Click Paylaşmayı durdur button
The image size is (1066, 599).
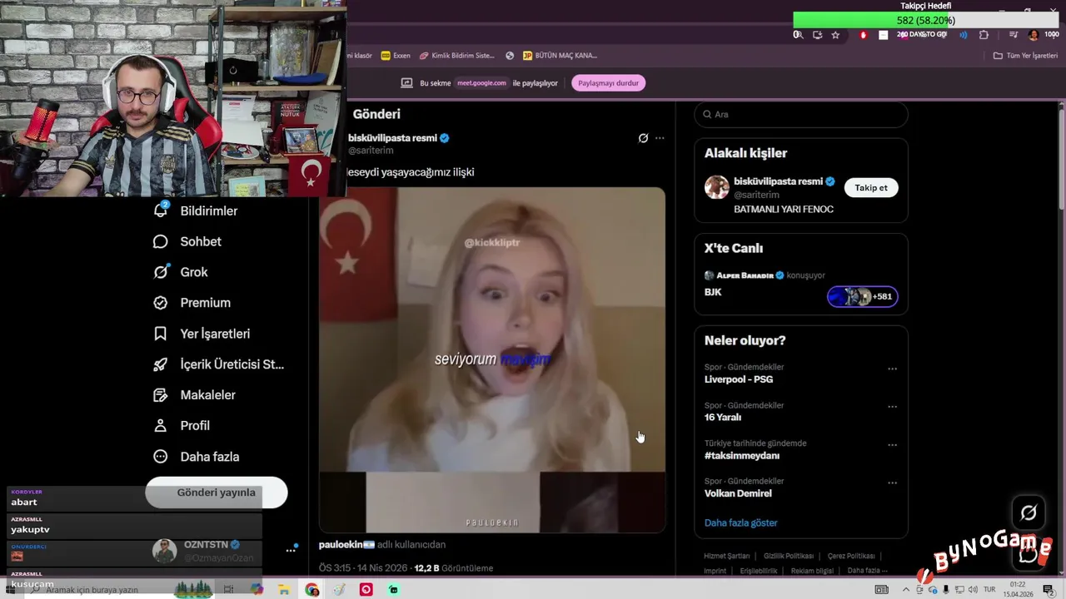tap(609, 83)
